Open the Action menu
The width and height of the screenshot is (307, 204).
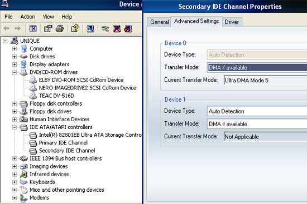[28, 17]
